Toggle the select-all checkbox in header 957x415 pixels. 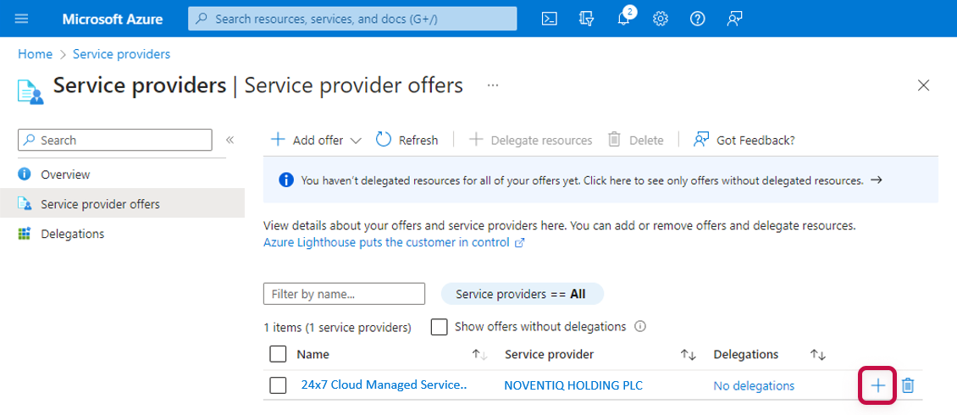coord(278,354)
